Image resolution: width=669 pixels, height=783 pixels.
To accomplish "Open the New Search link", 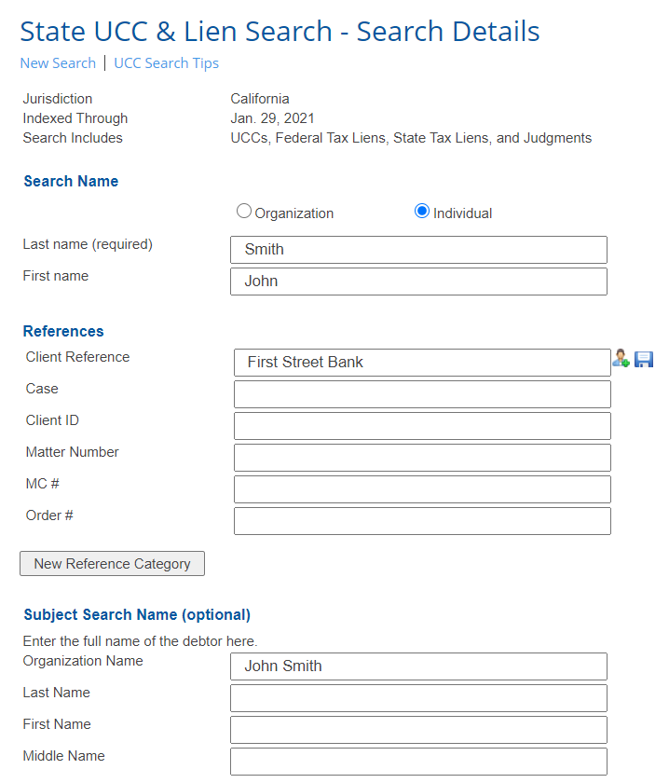I will (58, 63).
